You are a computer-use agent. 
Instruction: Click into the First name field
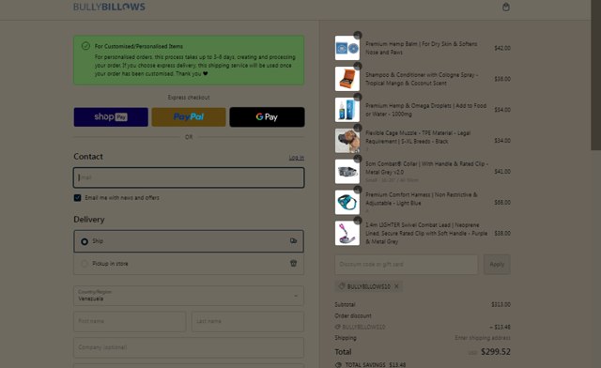(130, 321)
